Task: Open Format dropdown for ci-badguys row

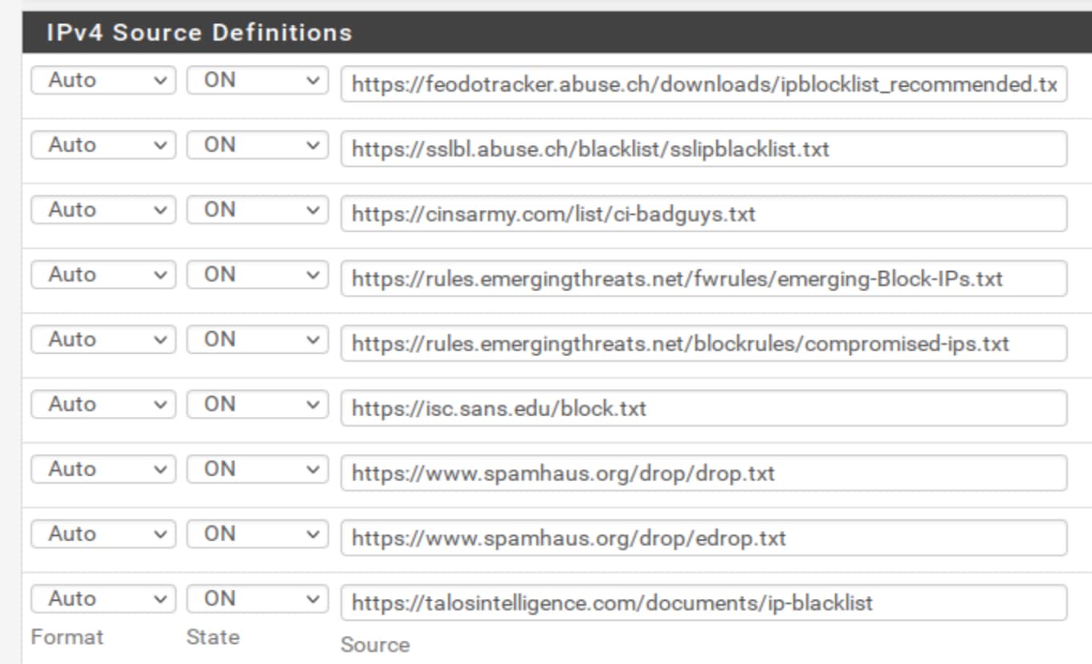Action: click(103, 211)
